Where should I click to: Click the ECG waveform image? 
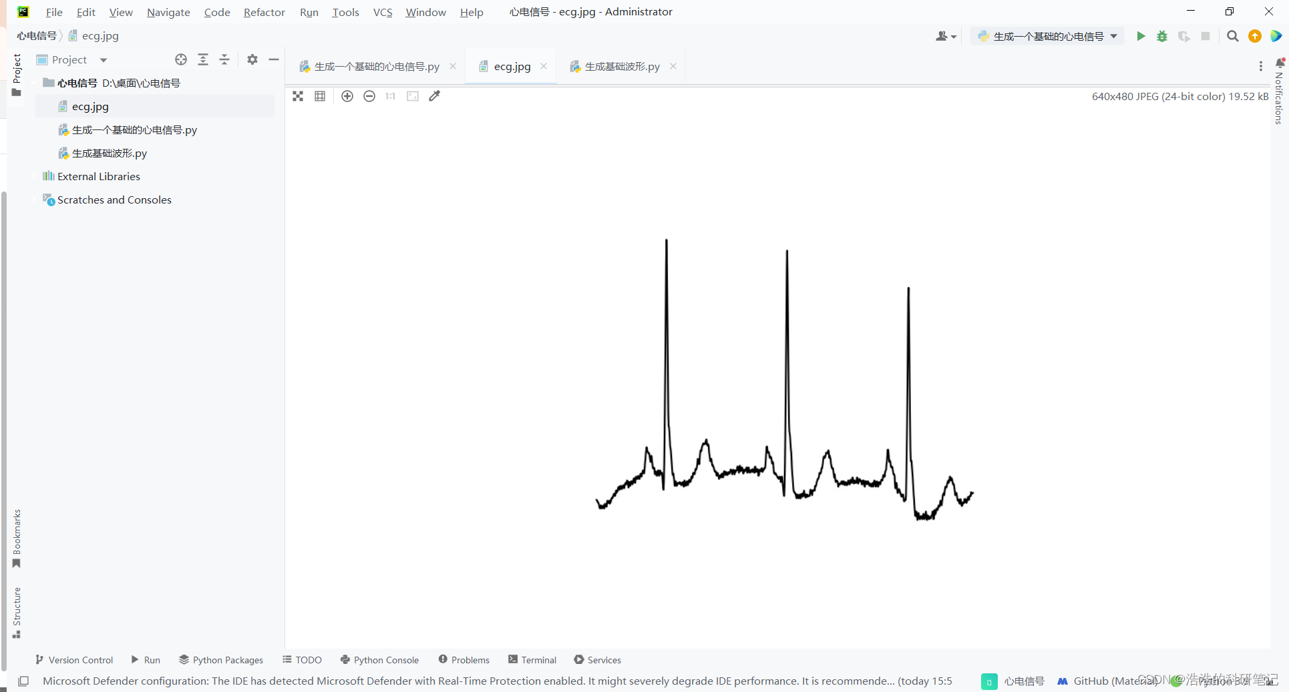pyautogui.click(x=784, y=378)
